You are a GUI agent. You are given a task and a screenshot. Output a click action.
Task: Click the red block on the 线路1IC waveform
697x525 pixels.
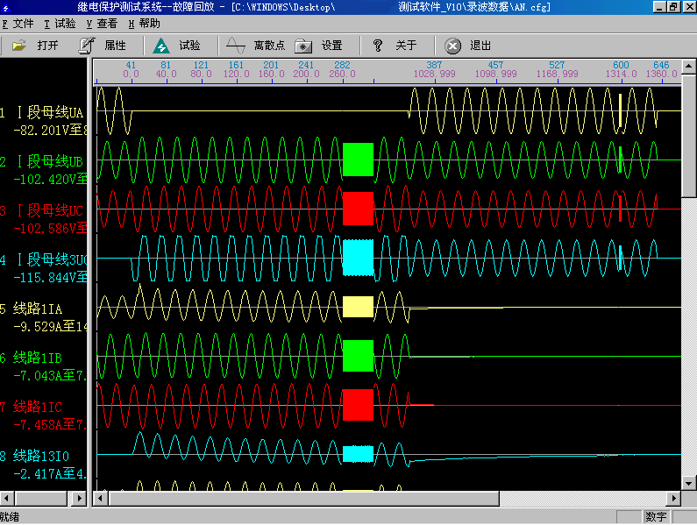pyautogui.click(x=358, y=405)
